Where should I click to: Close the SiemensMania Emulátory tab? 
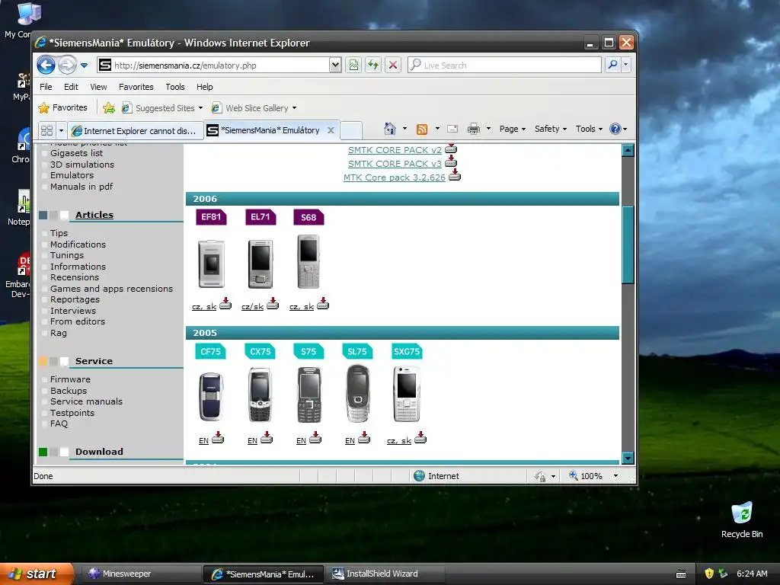click(331, 130)
